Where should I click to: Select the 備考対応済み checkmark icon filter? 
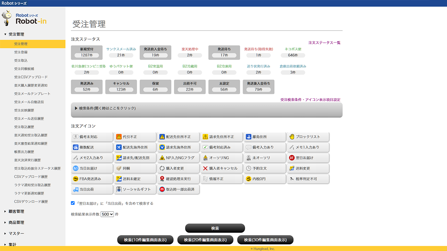click(221, 147)
